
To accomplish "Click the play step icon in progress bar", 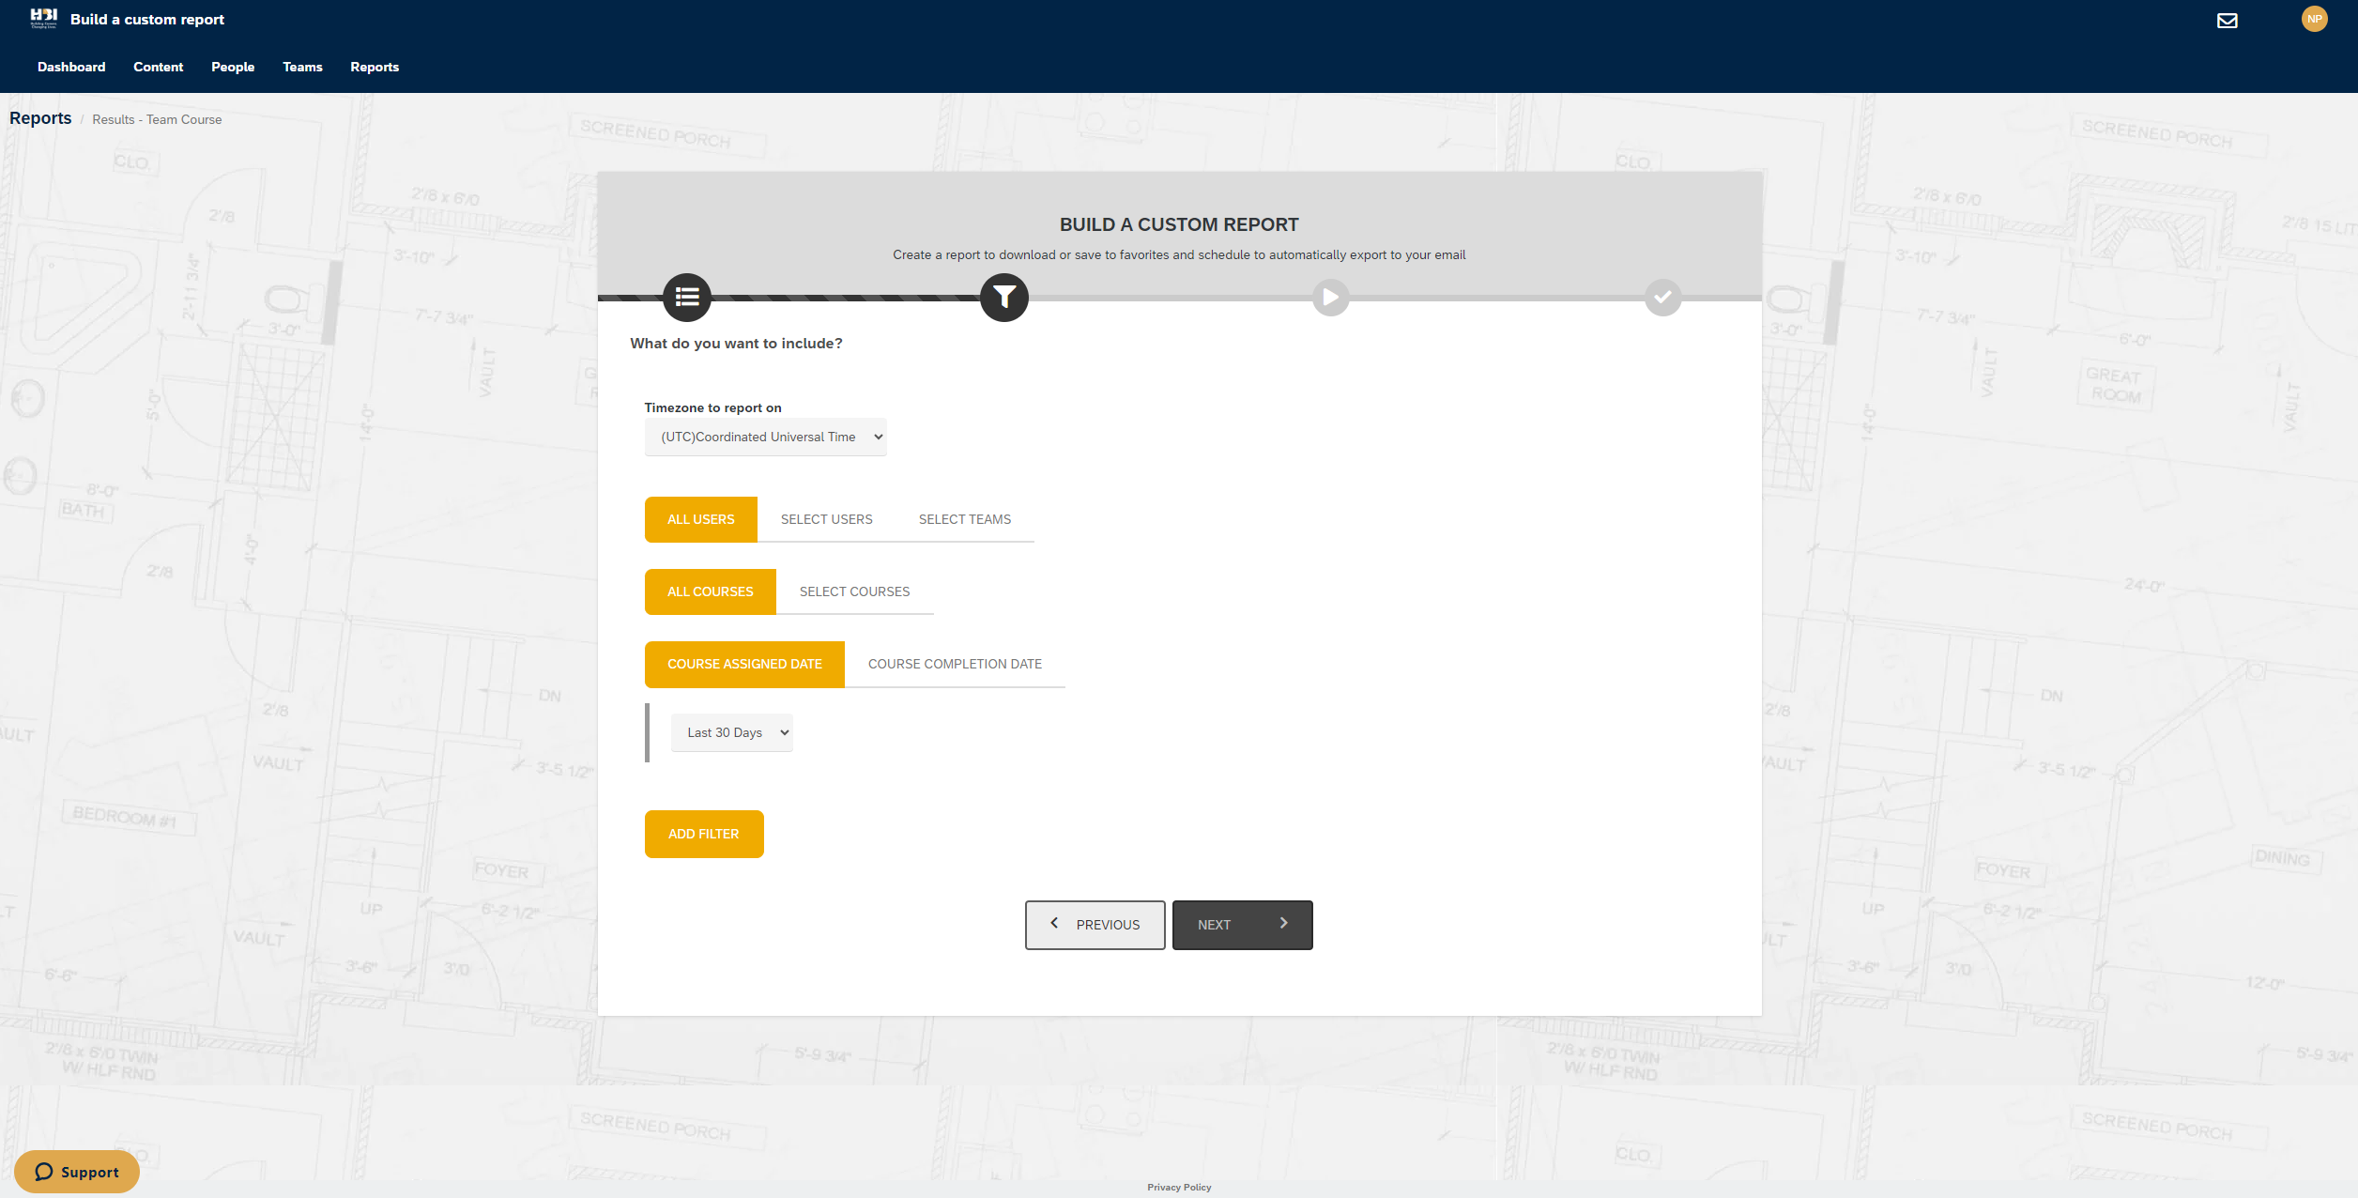I will click(1330, 298).
